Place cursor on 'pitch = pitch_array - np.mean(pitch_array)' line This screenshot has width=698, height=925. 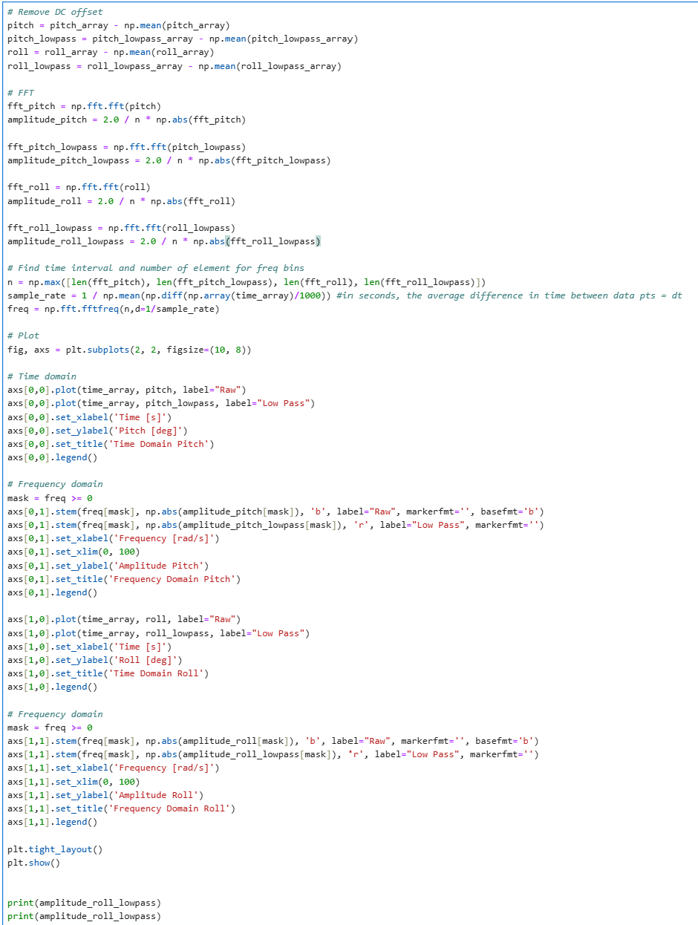tap(119, 25)
